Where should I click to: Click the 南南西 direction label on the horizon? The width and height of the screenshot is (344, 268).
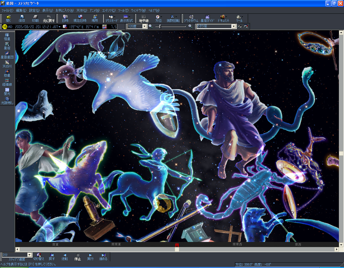[237, 245]
